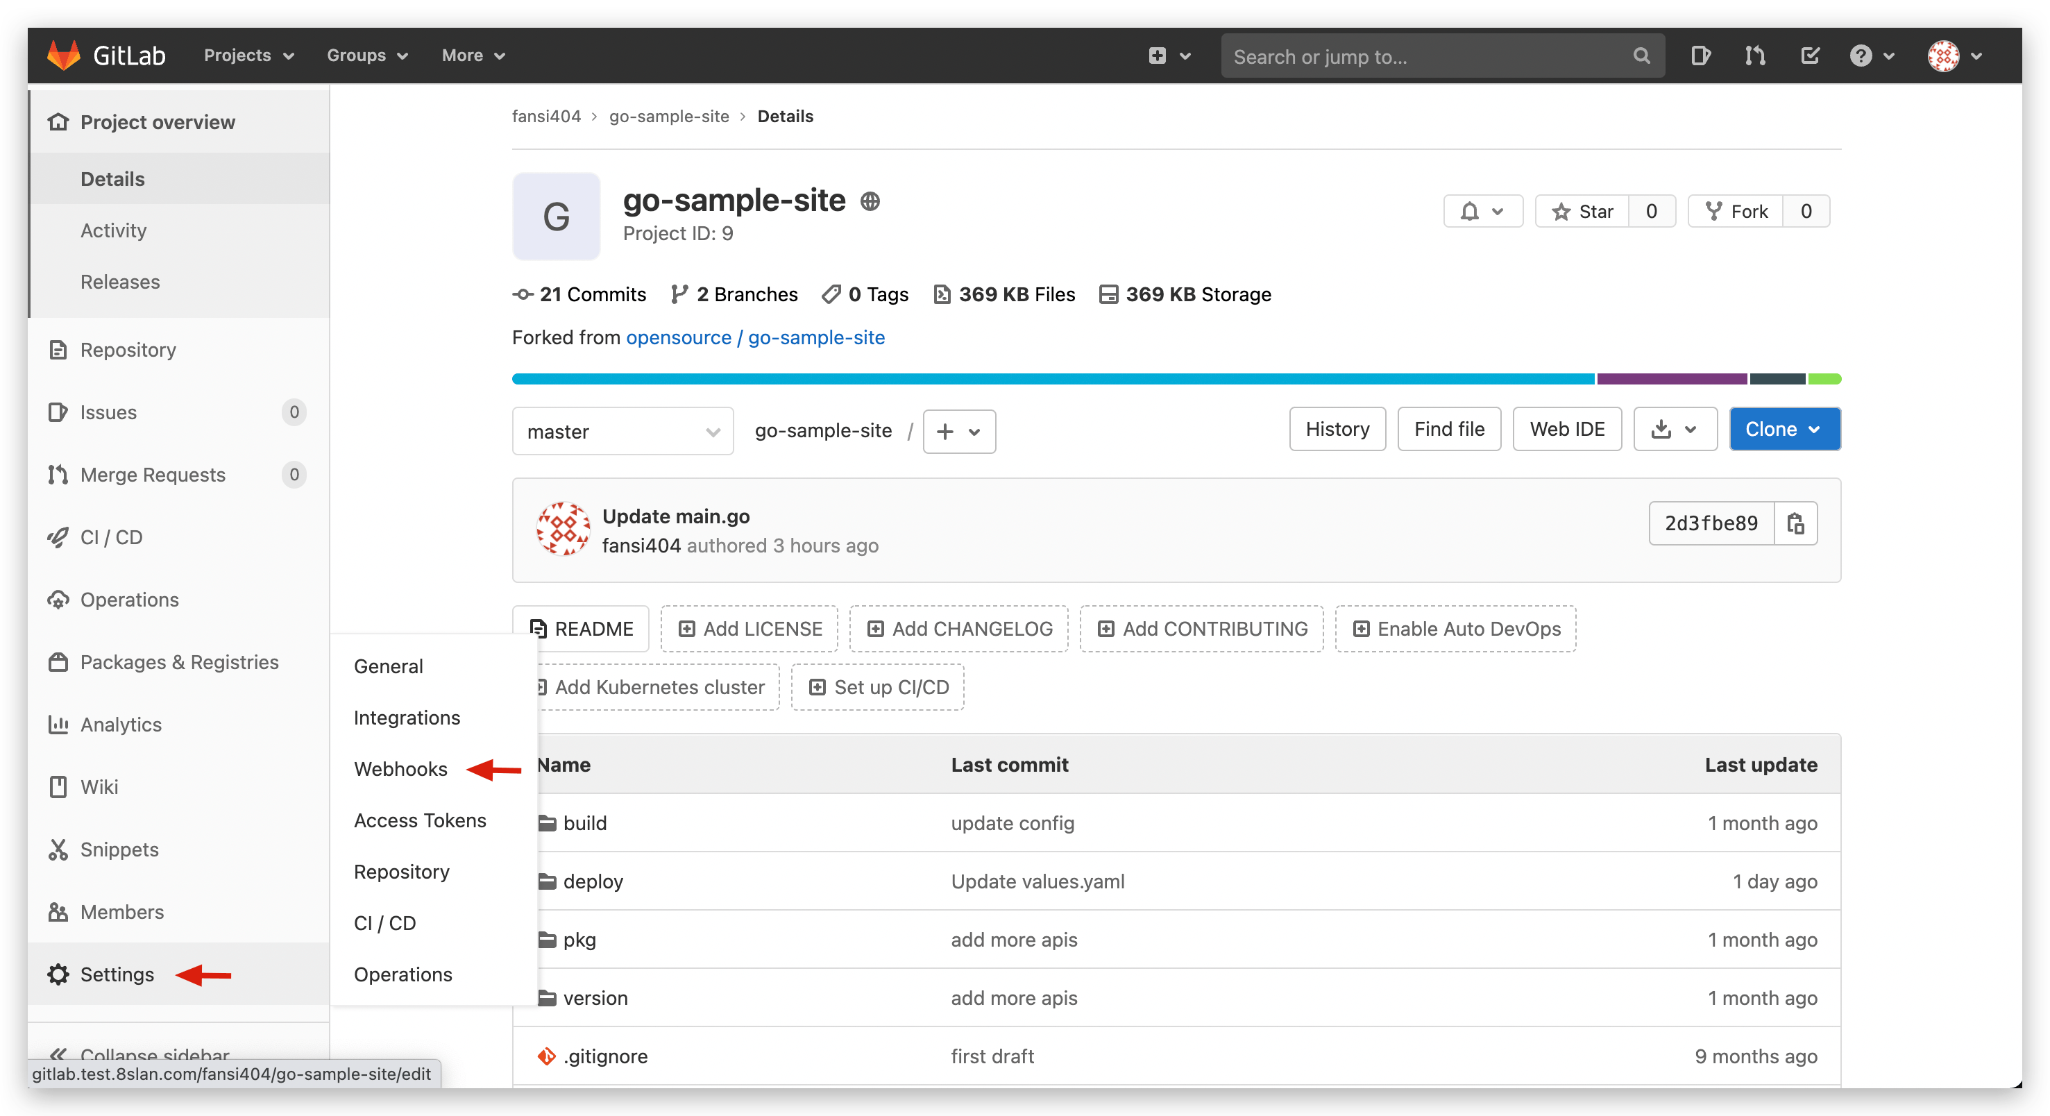Select the Snippets icon
The width and height of the screenshot is (2050, 1116).
pos(58,849)
